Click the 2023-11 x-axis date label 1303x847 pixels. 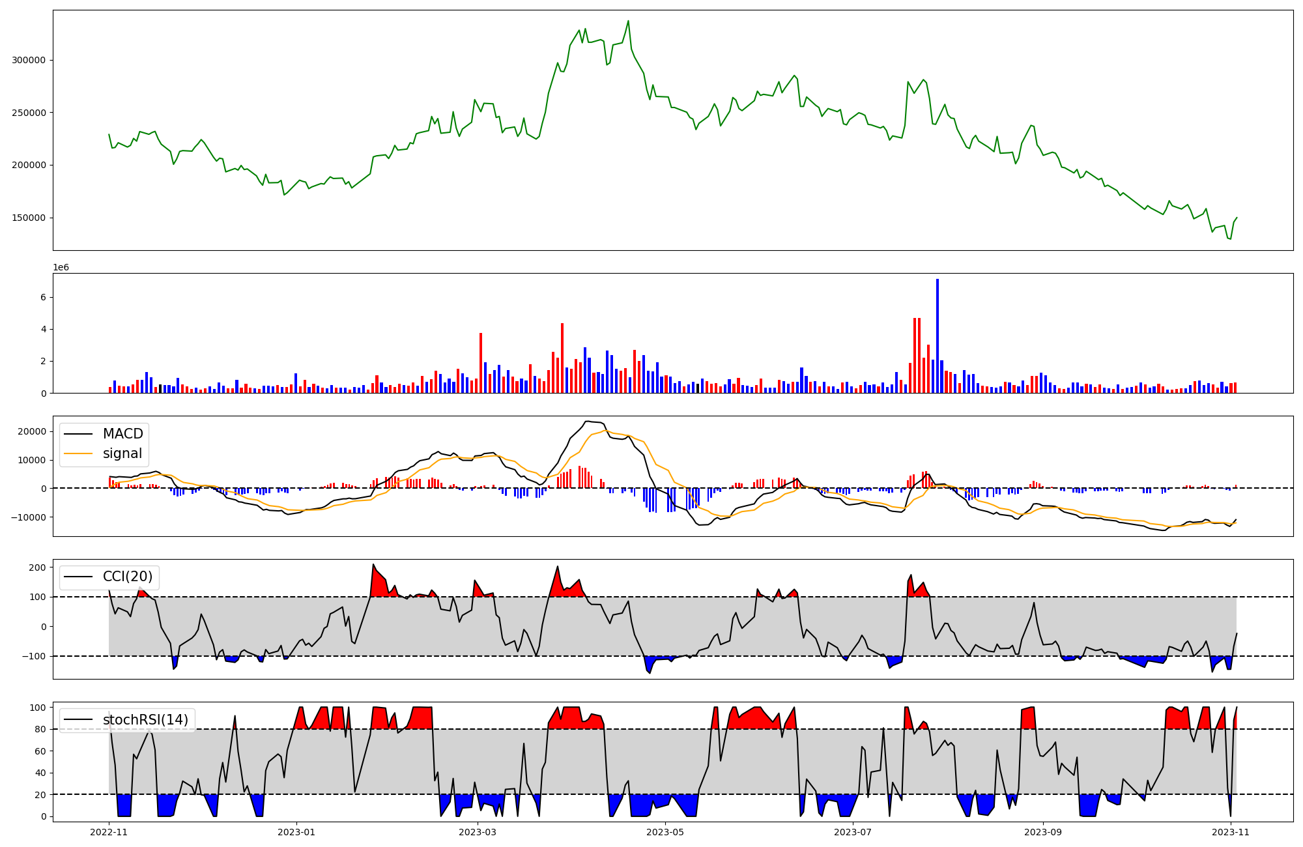click(x=1231, y=832)
